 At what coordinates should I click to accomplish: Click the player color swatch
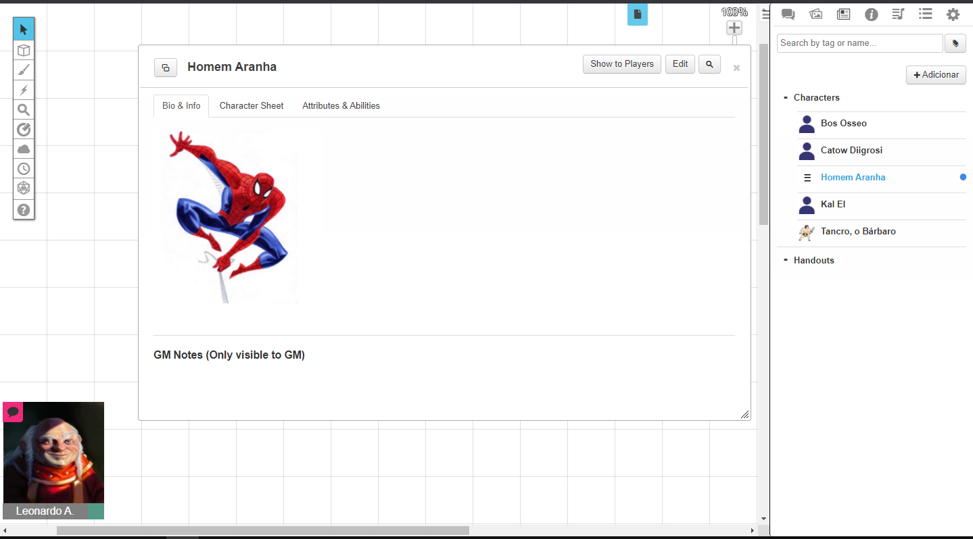[x=96, y=511]
